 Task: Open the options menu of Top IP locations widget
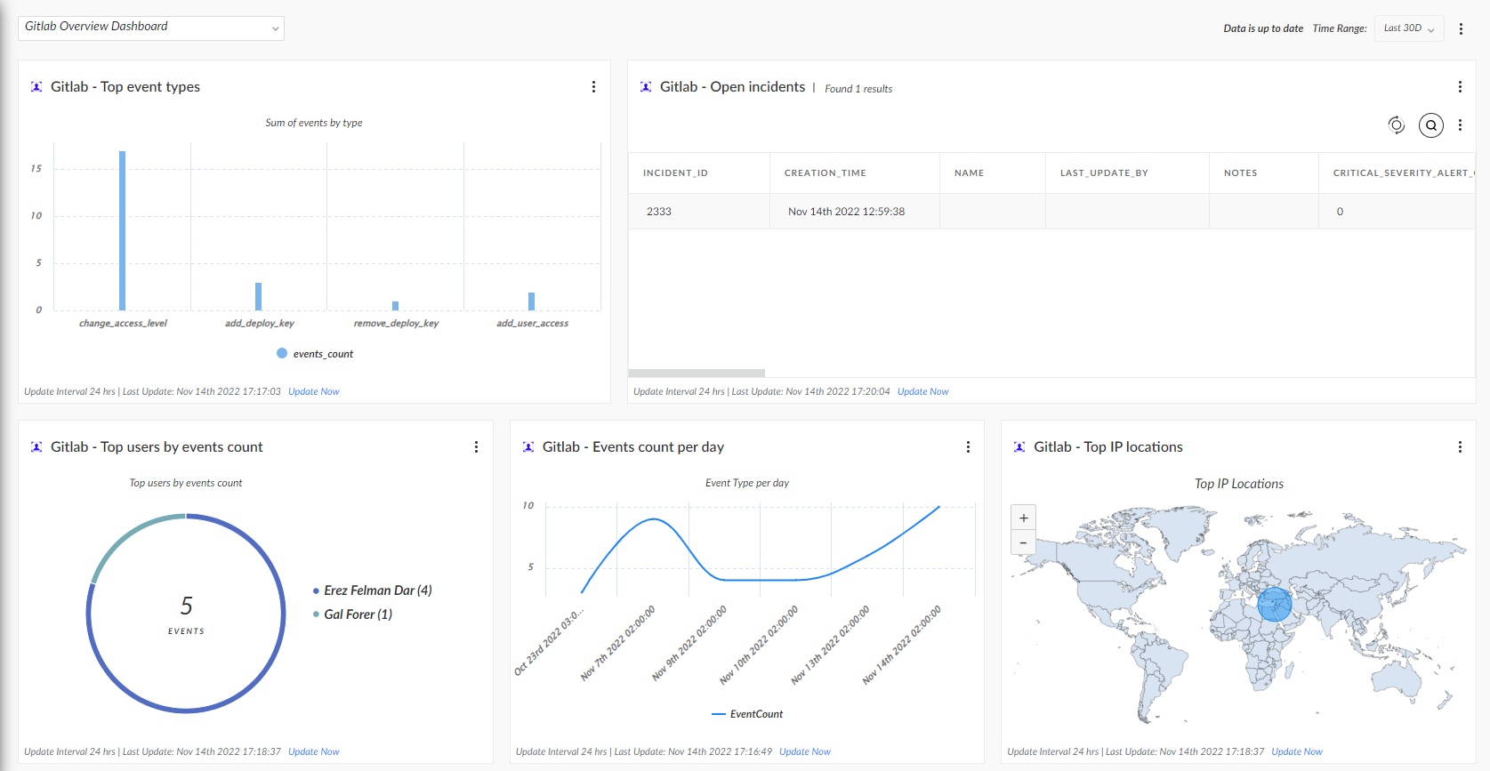tap(1460, 447)
